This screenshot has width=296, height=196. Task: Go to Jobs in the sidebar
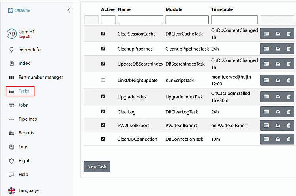[23, 105]
